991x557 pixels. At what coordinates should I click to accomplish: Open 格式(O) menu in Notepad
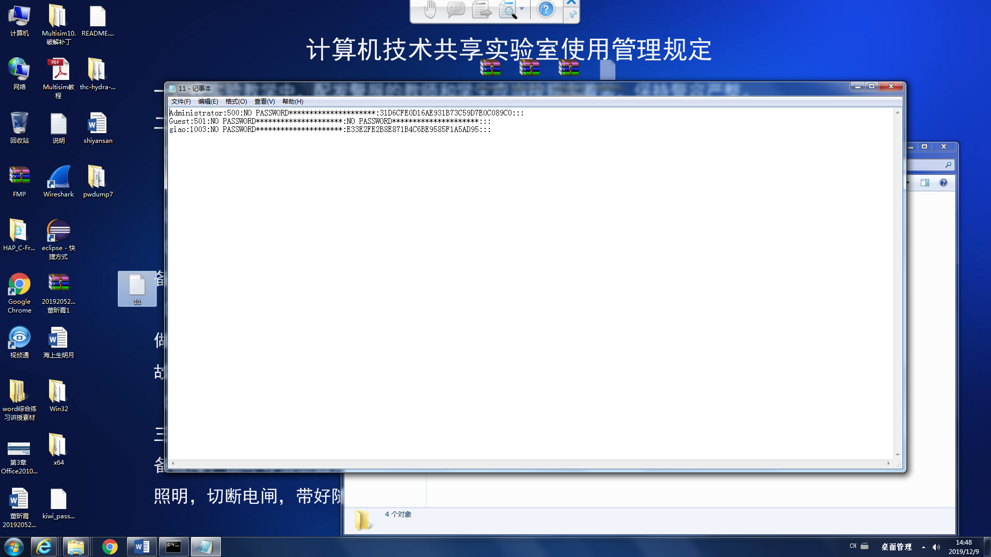point(236,102)
